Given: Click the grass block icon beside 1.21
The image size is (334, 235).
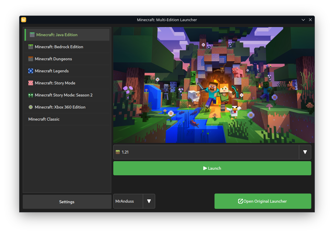Looking at the screenshot, I should (x=118, y=152).
